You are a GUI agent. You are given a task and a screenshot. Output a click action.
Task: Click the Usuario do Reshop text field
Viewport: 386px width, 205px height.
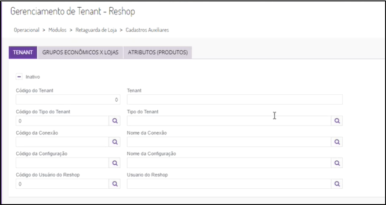click(229, 184)
